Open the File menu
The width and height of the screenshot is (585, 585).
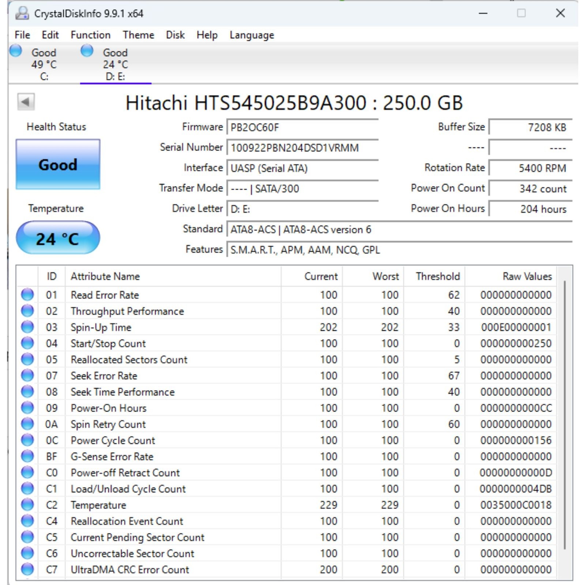point(22,35)
